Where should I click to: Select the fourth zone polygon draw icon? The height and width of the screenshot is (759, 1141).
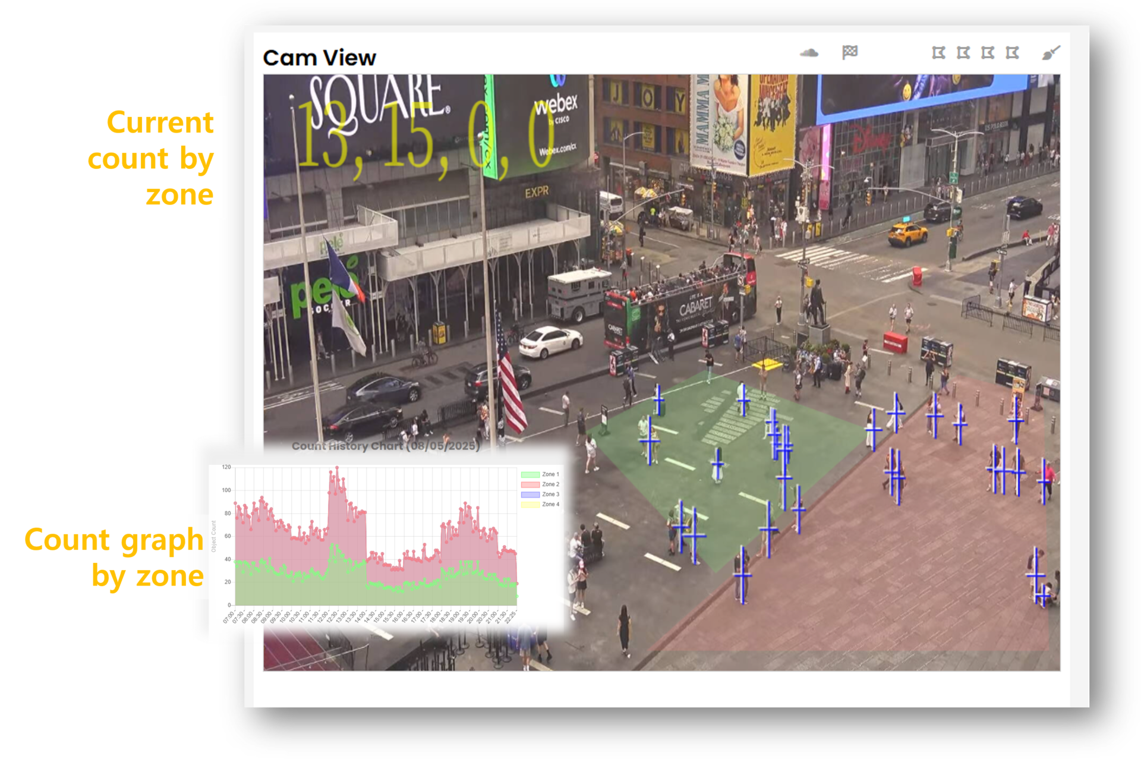pyautogui.click(x=1012, y=53)
